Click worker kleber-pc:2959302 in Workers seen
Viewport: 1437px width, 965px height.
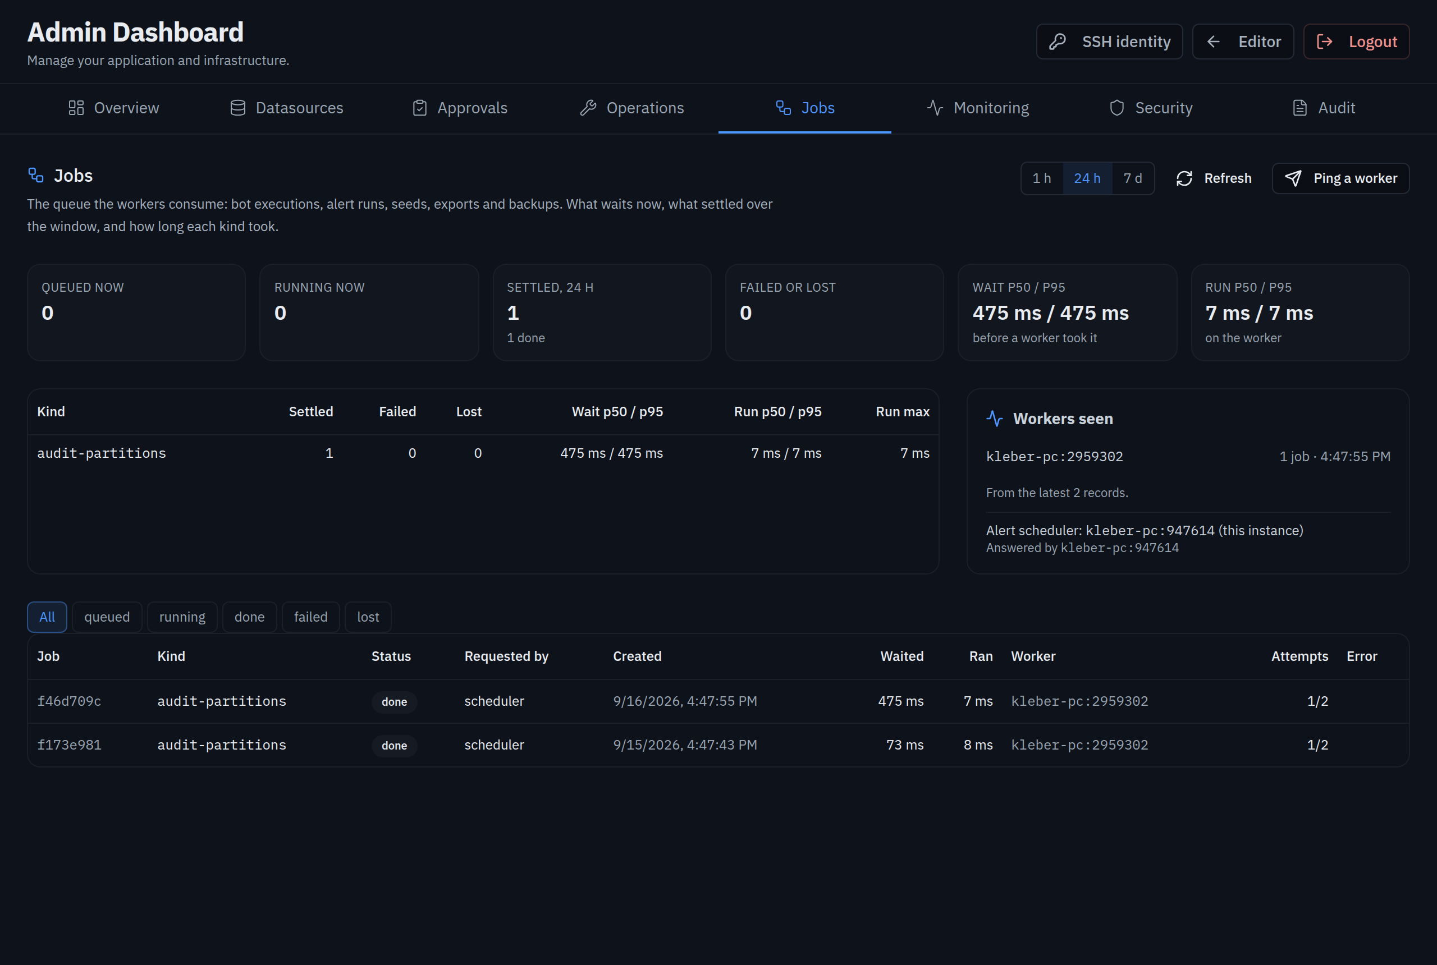1055,457
